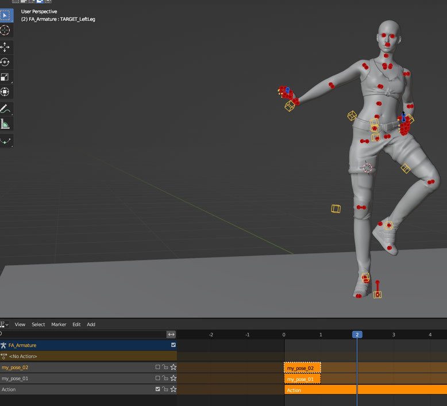447x406 pixels.
Task: Click the current frame marker 2
Action: [357, 334]
